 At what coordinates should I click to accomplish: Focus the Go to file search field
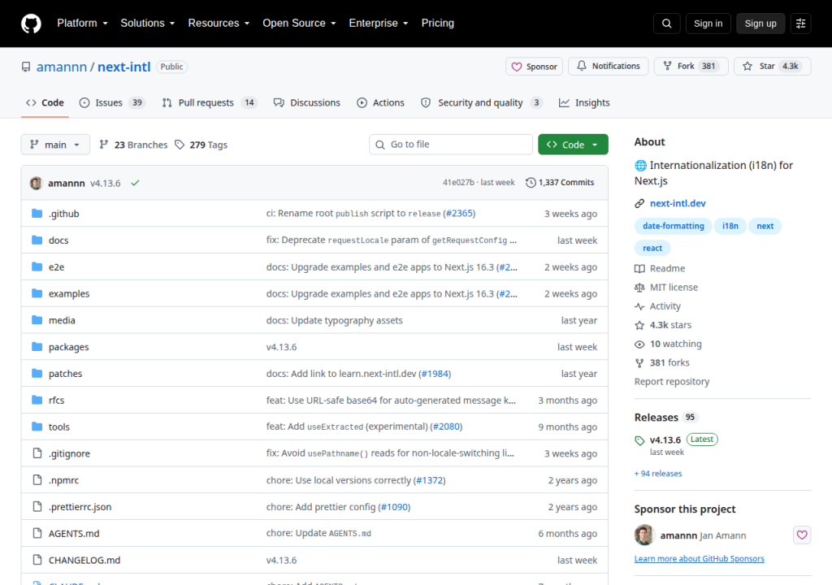(x=451, y=145)
